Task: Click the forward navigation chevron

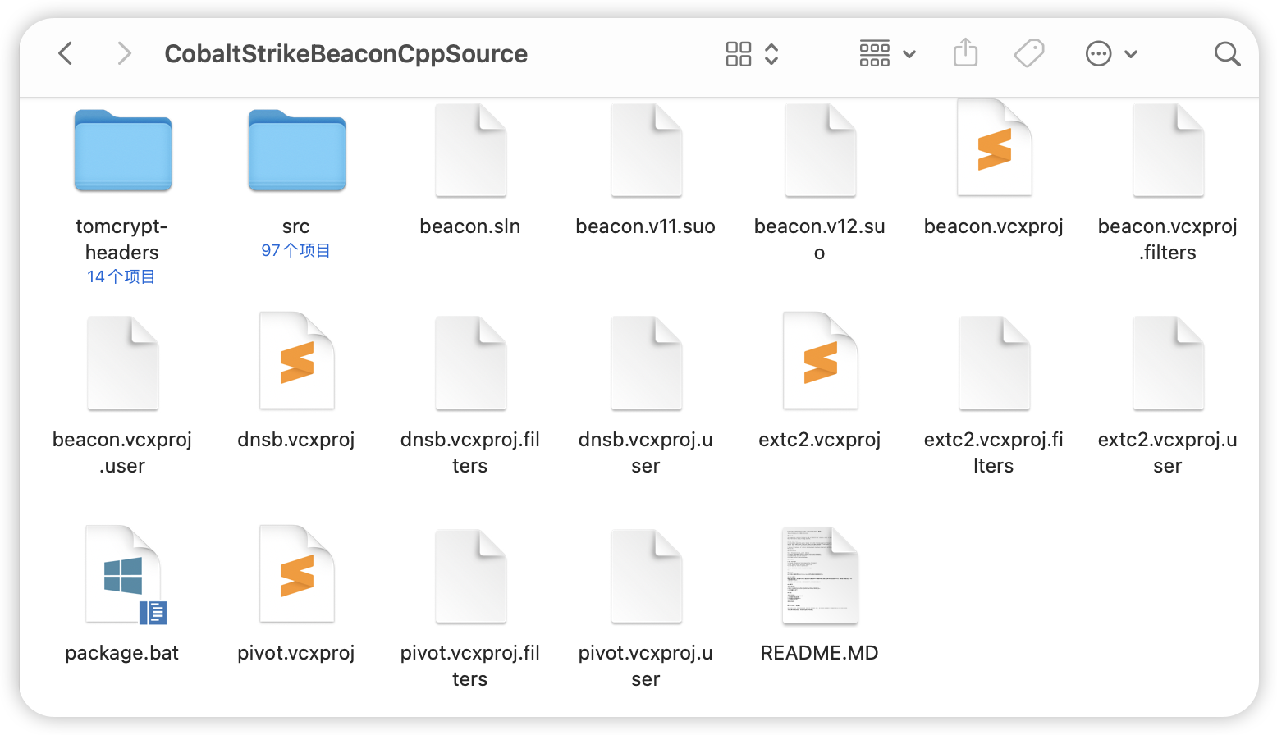Action: (x=124, y=54)
